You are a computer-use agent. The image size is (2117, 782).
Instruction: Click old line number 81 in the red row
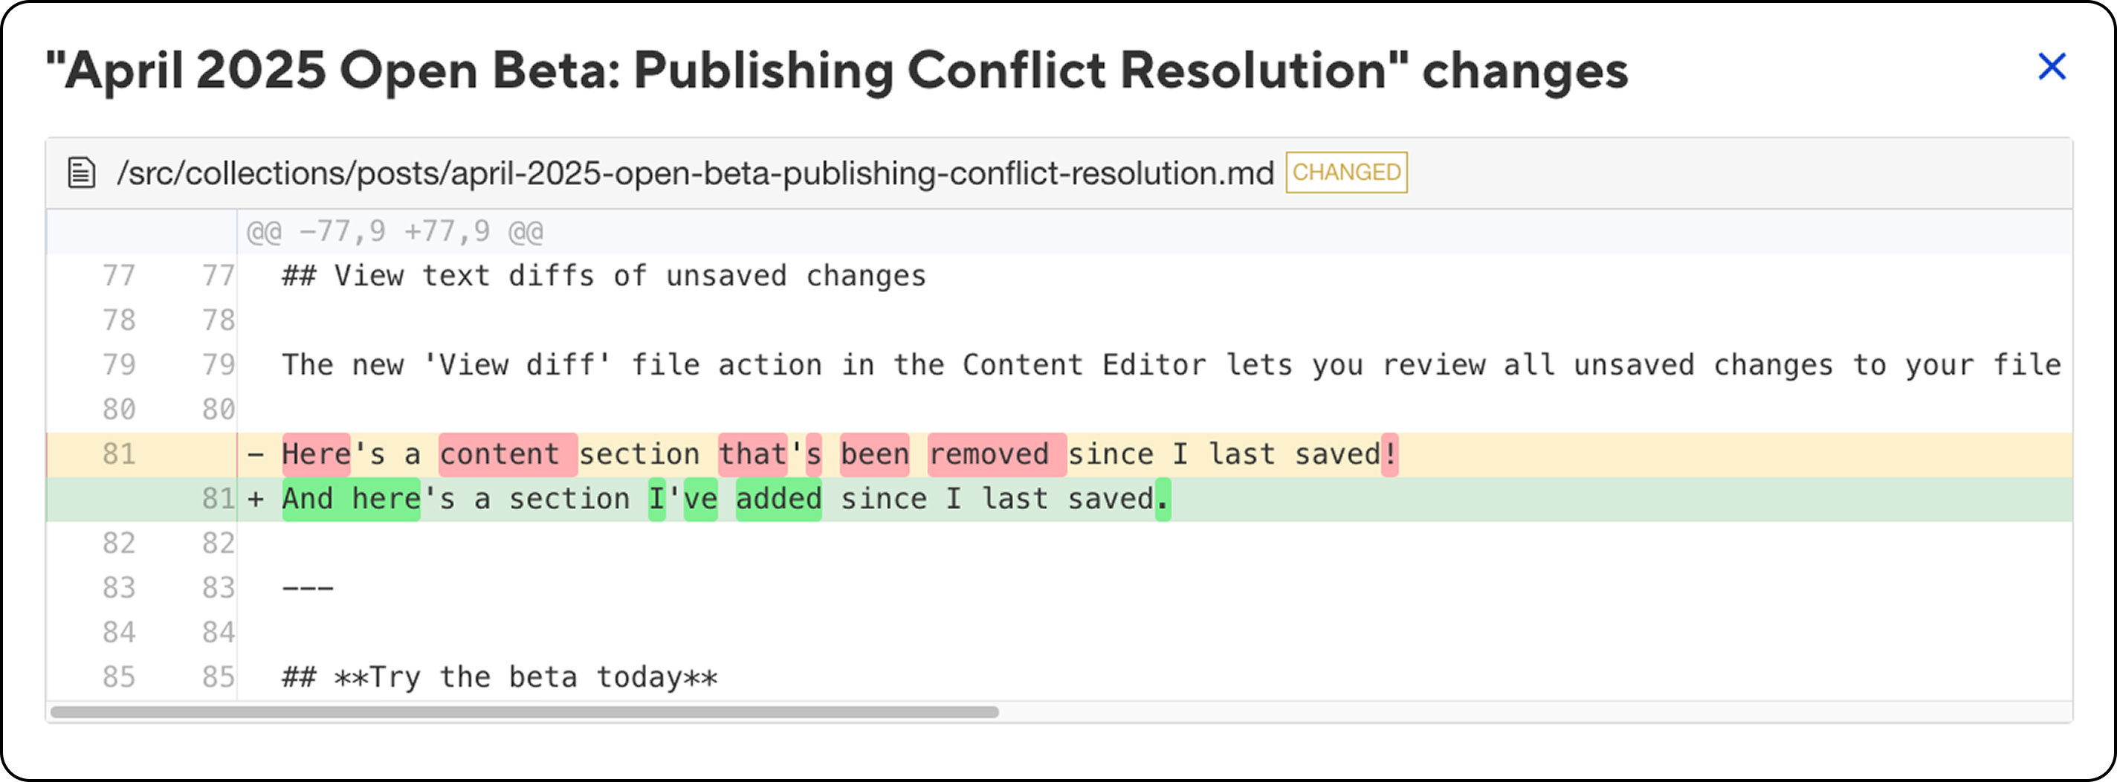[x=119, y=454]
